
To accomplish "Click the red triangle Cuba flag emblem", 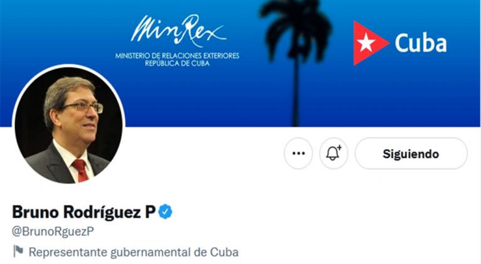I will tap(371, 43).
